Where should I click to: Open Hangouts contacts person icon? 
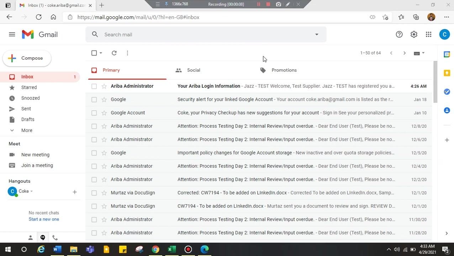coord(31,238)
